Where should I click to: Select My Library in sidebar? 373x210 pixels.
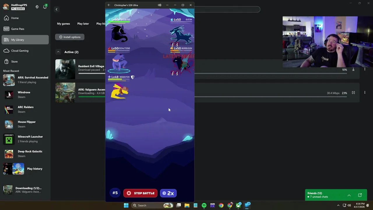point(25,40)
